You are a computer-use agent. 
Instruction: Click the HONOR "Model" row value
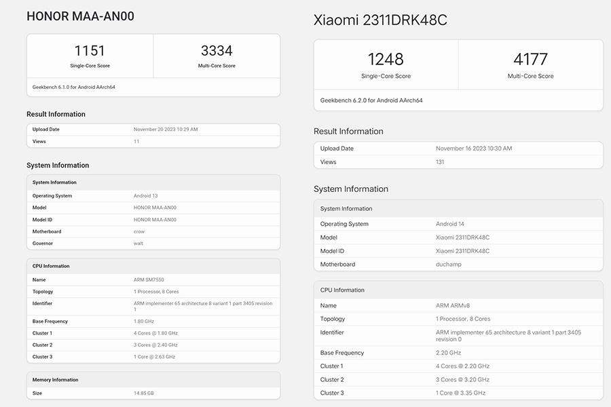[155, 208]
